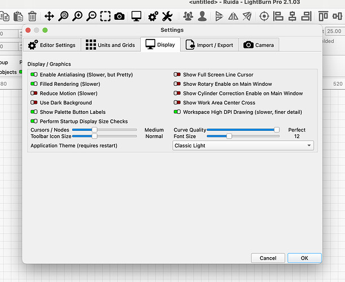Click the zoom in magnifier icon
The width and height of the screenshot is (345, 282).
[x=77, y=16]
